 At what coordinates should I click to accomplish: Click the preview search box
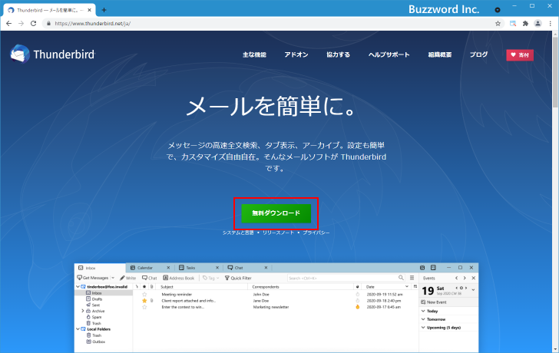(x=346, y=278)
